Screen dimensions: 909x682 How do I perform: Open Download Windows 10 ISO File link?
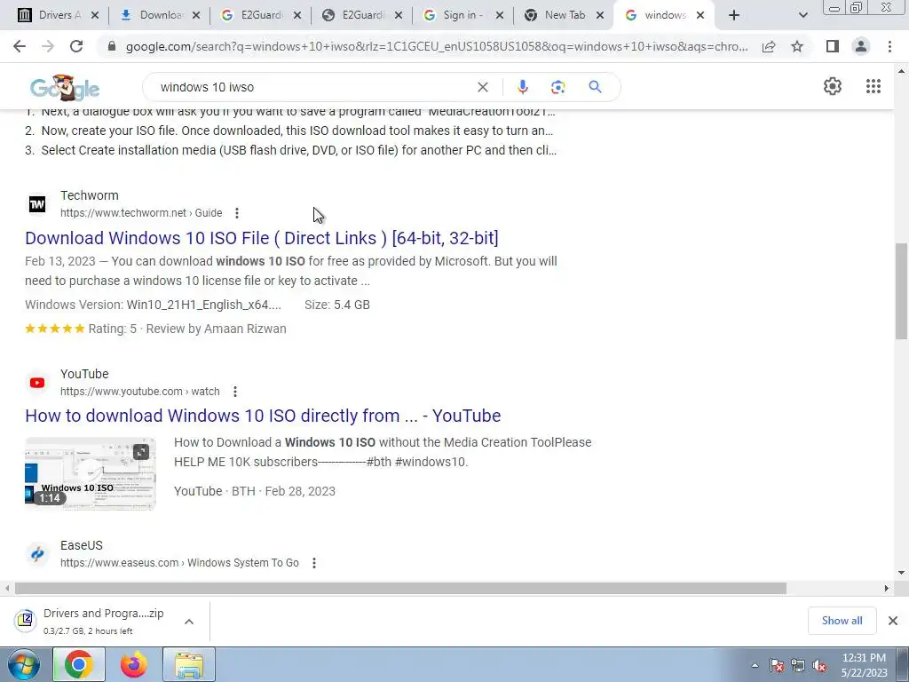[x=262, y=238]
